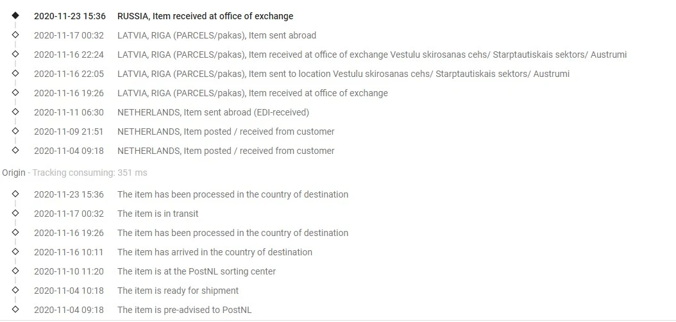The image size is (676, 322).
Task: Click the diamond beside 'ready for shipment'
Action: (15, 290)
